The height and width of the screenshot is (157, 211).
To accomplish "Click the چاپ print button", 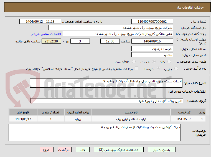I will (83, 150).
